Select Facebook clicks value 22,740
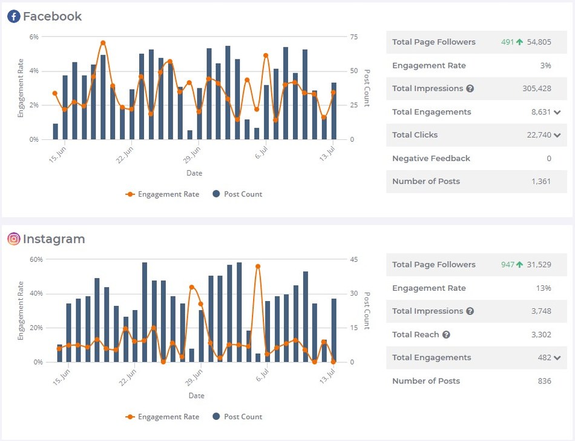 pos(539,135)
